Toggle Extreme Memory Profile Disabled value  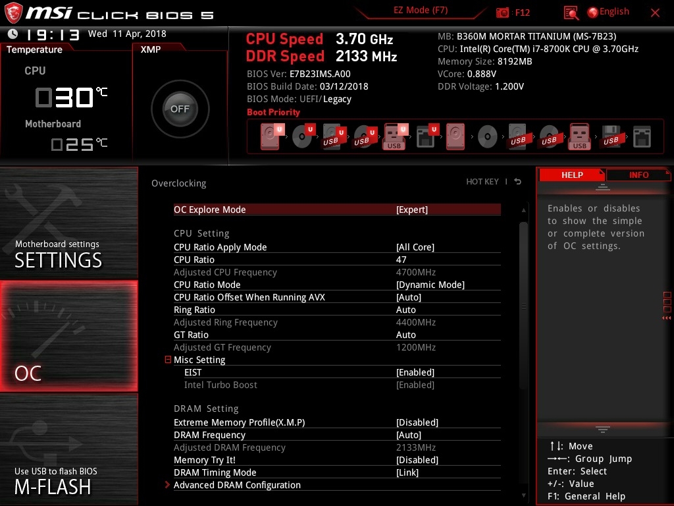(x=417, y=422)
